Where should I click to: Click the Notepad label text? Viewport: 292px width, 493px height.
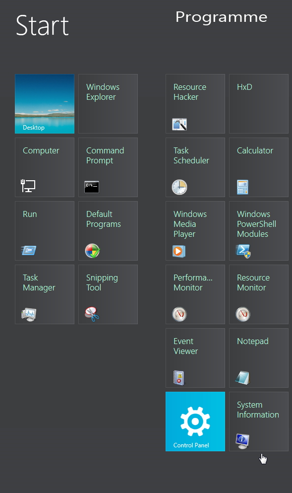(253, 342)
